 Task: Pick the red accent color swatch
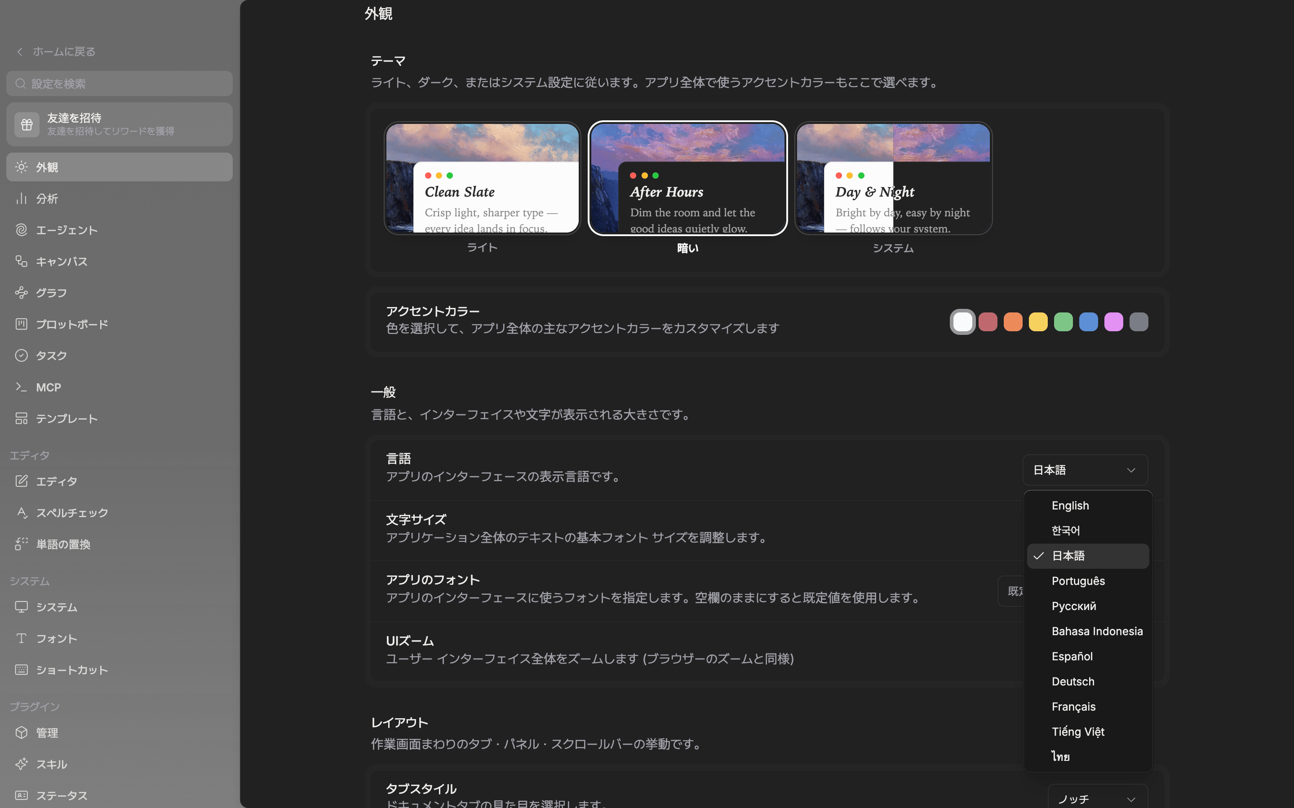click(988, 322)
